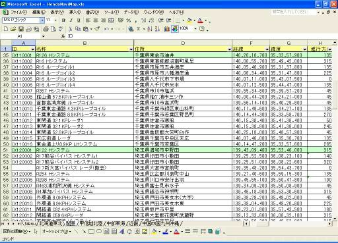Click the Chart Wizard icon

coord(167,29)
